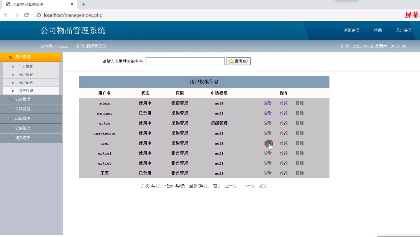This screenshot has width=420, height=237.
Task: Click 修改 for the admin row
Action: coord(284,103)
